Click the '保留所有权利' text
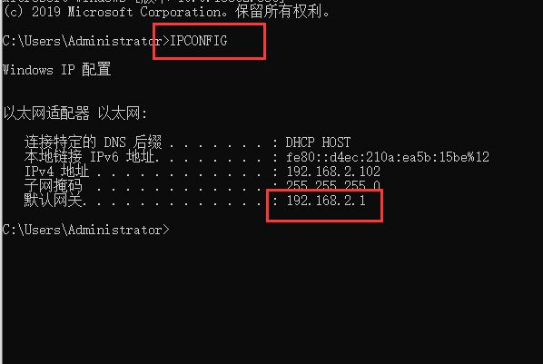The width and height of the screenshot is (543, 364). coord(279,12)
